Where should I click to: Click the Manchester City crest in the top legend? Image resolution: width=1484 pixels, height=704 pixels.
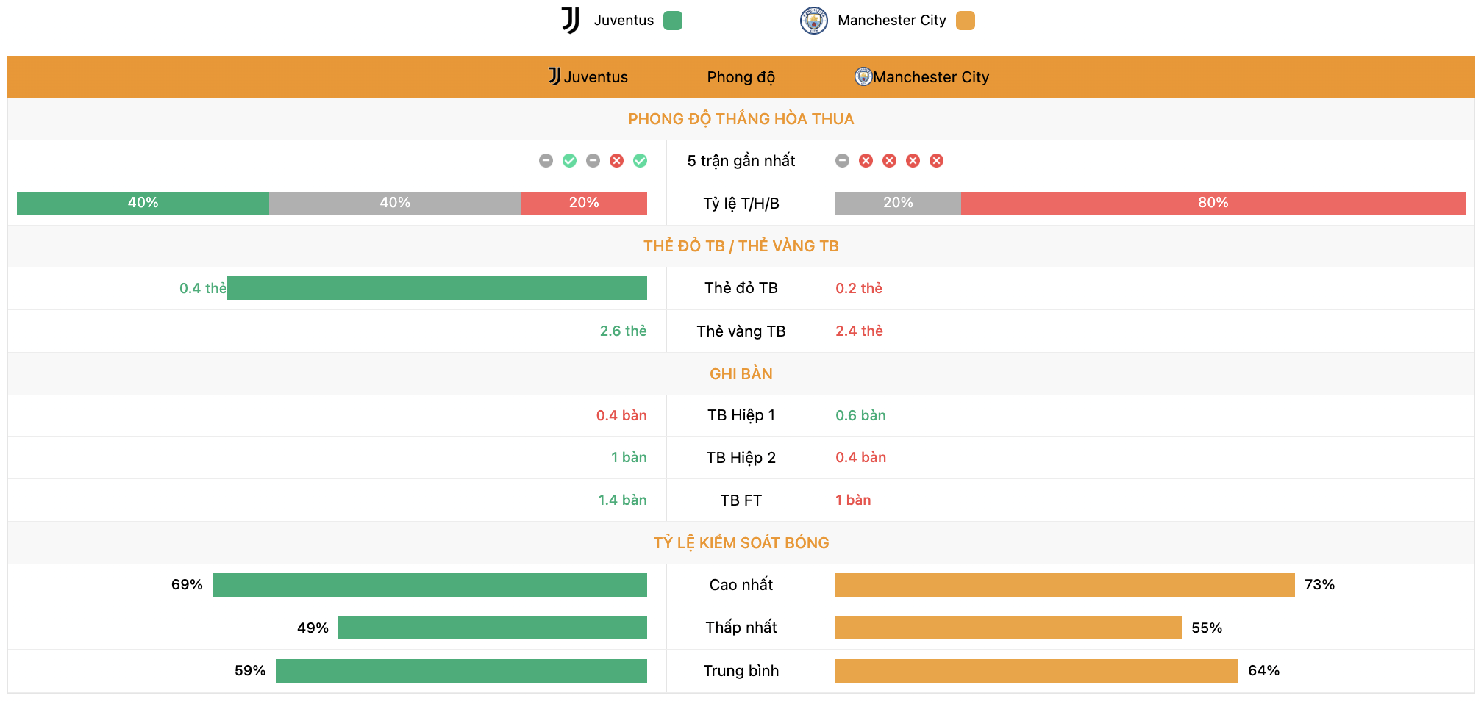click(x=813, y=21)
